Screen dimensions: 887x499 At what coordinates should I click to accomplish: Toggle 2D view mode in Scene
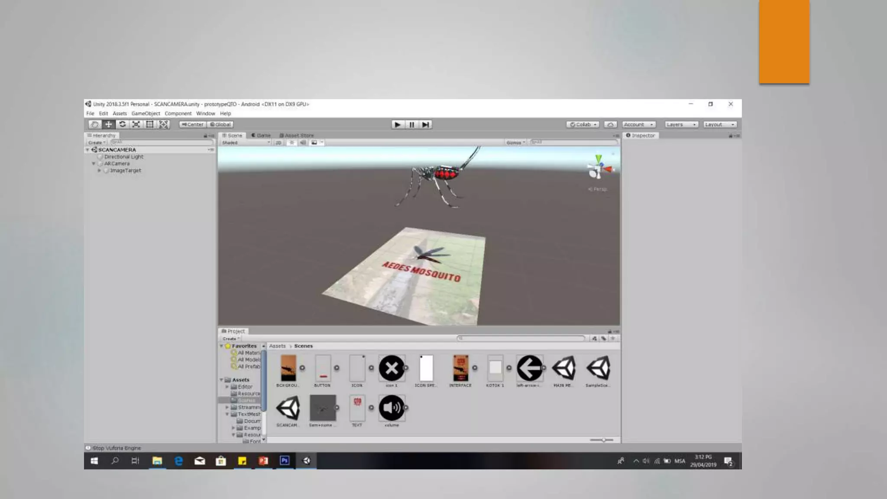tap(278, 143)
